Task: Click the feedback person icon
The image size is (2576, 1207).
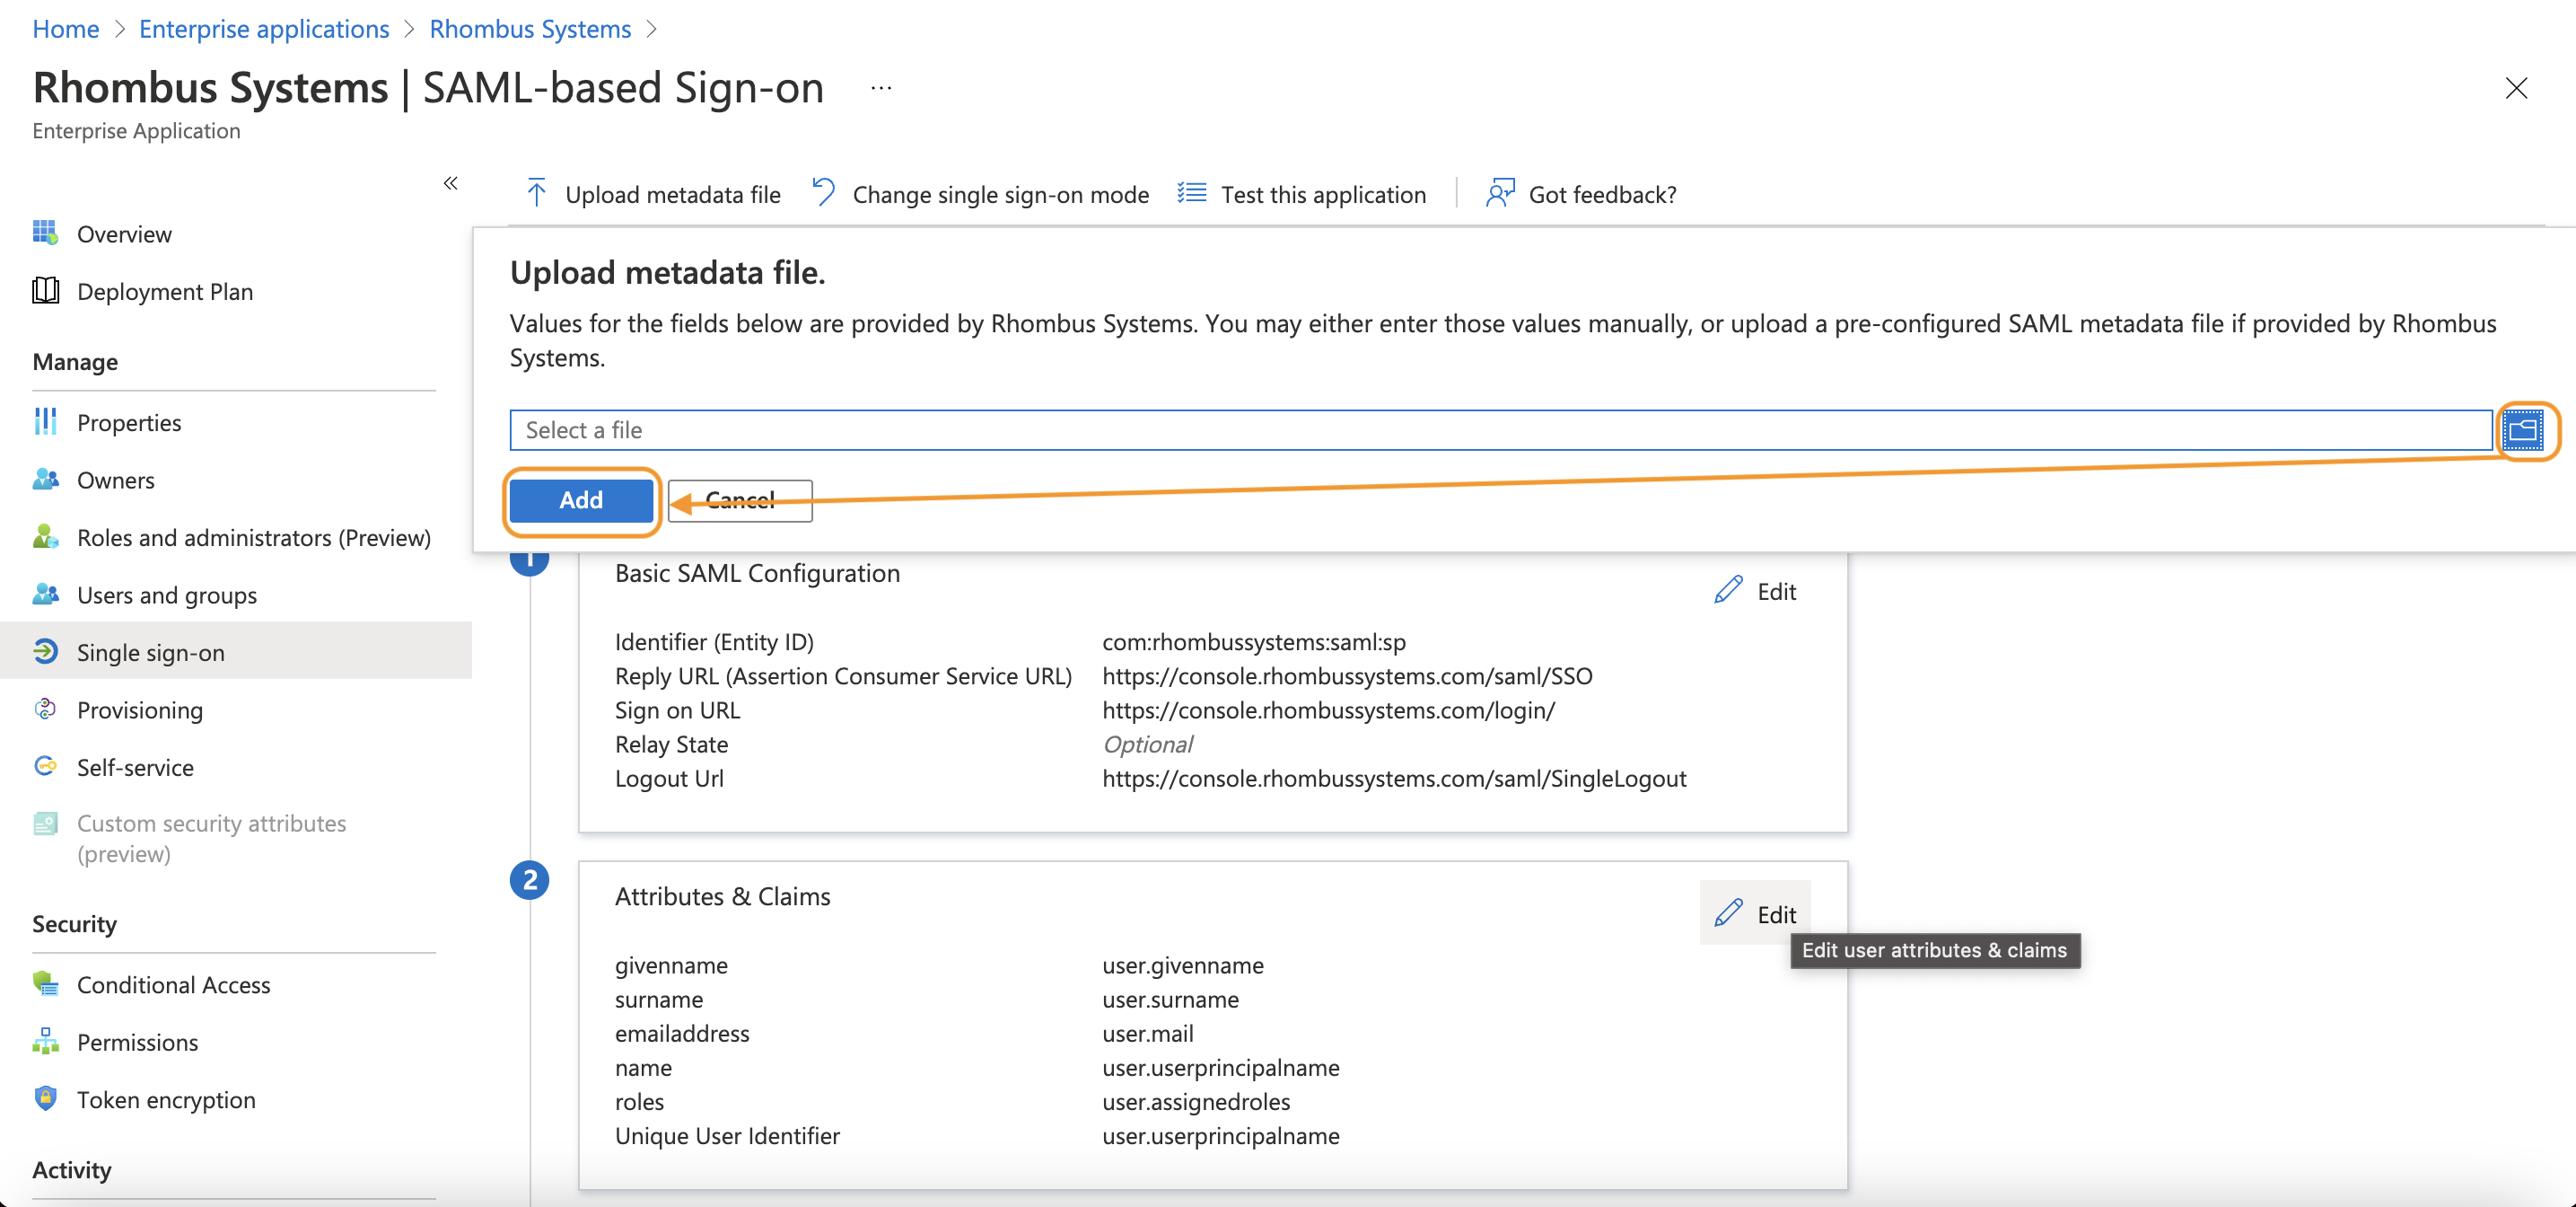Action: point(1500,193)
